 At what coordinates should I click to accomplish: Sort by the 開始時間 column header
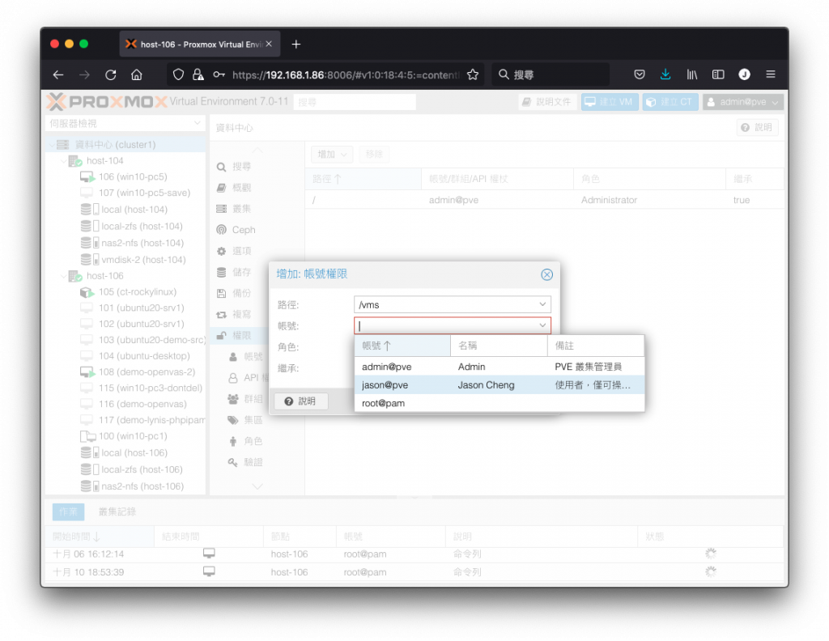coord(100,537)
